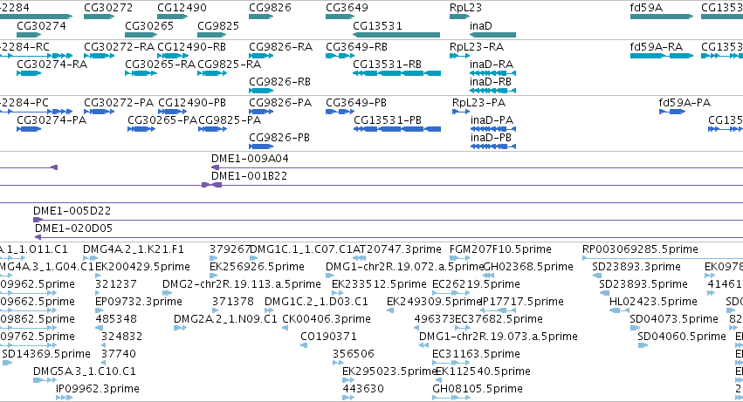743x402 pixels.
Task: Select BAC clone DME1-020D05
Action: click(73, 228)
